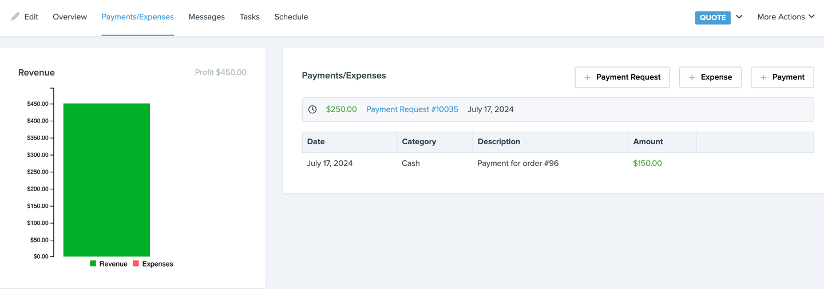Viewport: 824px width, 289px height.
Task: Click the clock icon beside $250.00
Action: coord(312,109)
